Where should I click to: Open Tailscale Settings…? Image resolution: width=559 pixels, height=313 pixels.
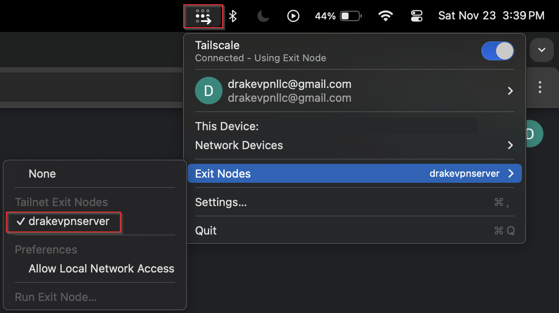coord(355,202)
